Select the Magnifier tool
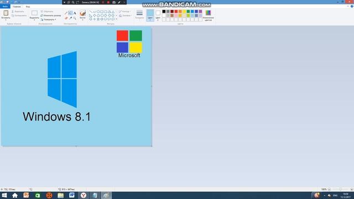This screenshot has width=354, height=199. point(75,18)
